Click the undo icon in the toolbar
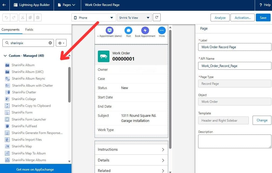Screen dimensions: 272x173 [x=6, y=17]
